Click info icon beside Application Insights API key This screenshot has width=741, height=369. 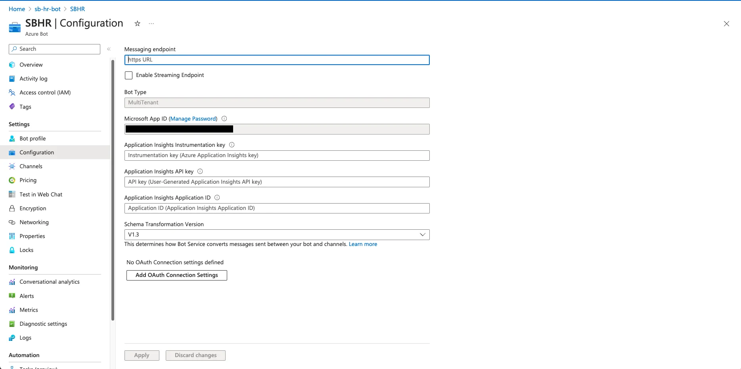point(200,171)
